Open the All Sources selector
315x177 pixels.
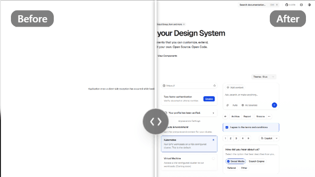pyautogui.click(x=249, y=105)
